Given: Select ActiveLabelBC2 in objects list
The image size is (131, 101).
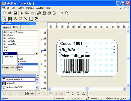Looking at the screenshot, I should (19, 87).
